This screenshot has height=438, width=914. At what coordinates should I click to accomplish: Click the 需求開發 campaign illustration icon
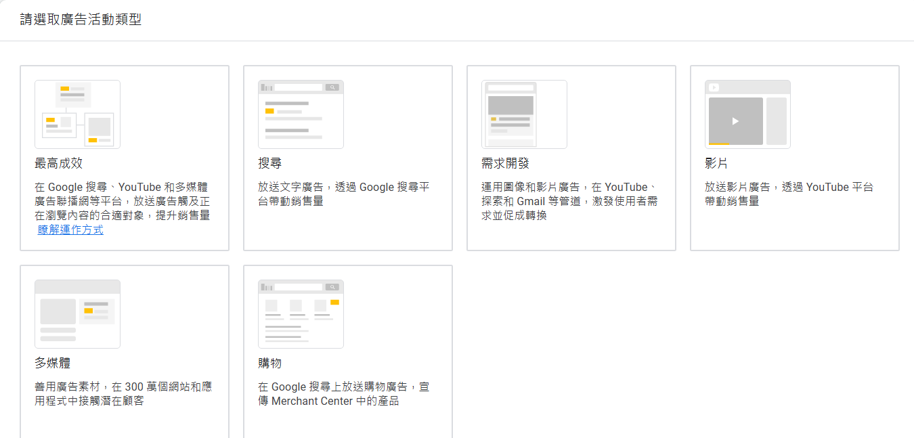point(524,114)
